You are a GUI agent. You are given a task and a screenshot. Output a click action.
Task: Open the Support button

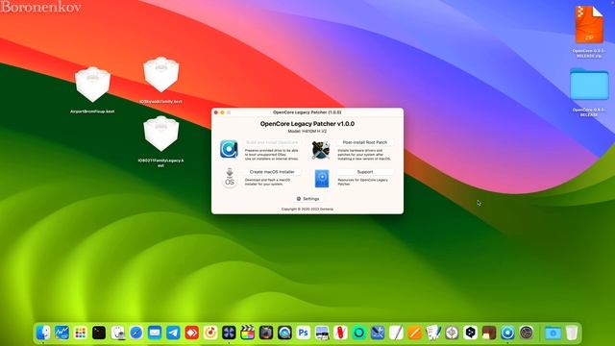(x=365, y=172)
